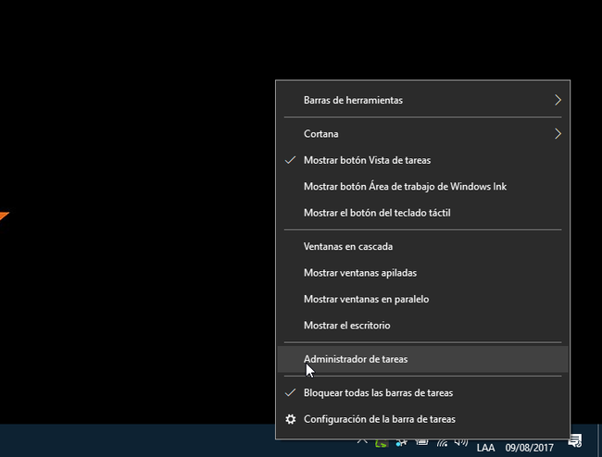Open the action center notifications icon
602x457 pixels.
tap(575, 442)
